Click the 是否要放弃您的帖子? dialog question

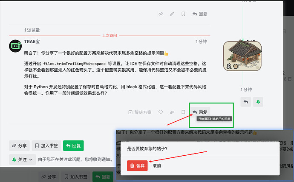[147, 149]
